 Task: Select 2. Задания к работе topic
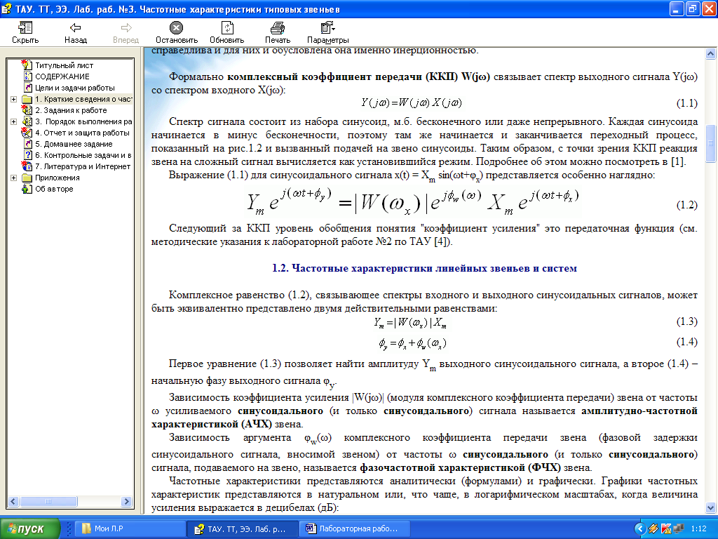(x=71, y=110)
